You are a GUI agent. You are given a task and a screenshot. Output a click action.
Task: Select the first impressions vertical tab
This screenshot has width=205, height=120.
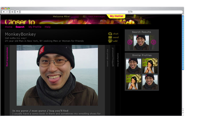coord(7,57)
